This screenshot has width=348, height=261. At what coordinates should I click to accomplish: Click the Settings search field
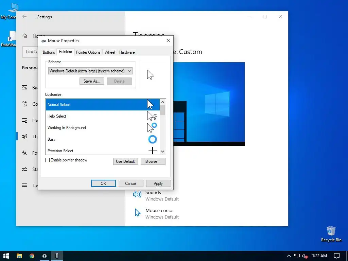tap(30, 52)
